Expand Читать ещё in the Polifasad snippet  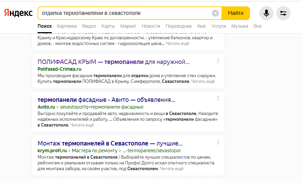pos(203,82)
